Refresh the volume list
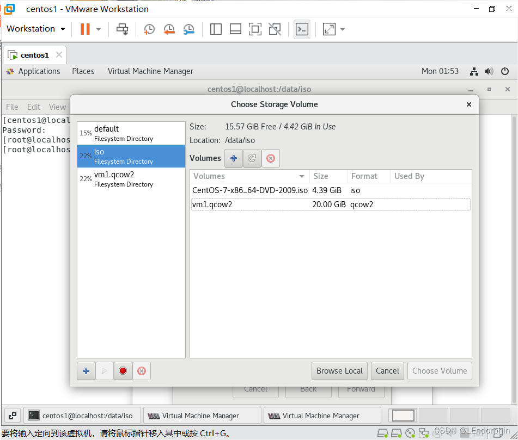The height and width of the screenshot is (440, 518). pos(252,158)
